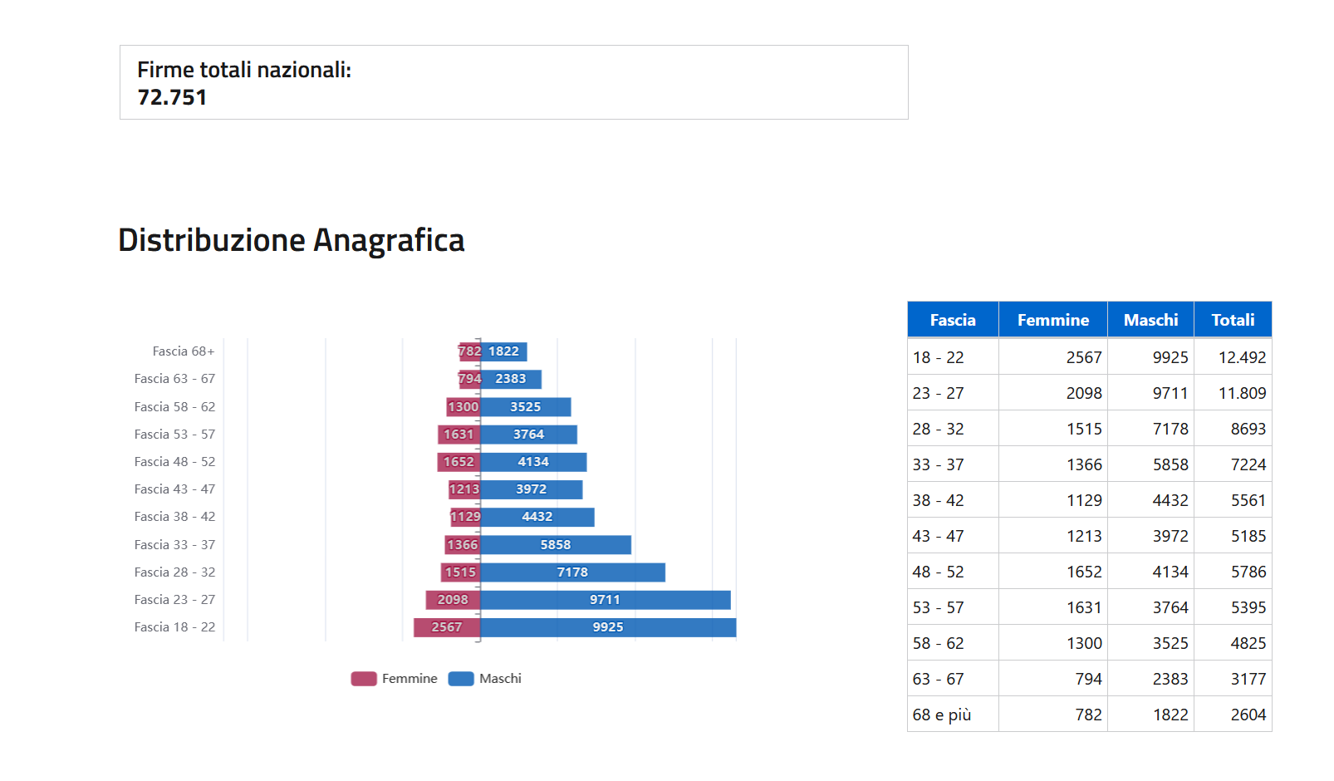Screen dimensions: 1334x781
Task: Sort by the Totali column header
Action: pos(1233,320)
